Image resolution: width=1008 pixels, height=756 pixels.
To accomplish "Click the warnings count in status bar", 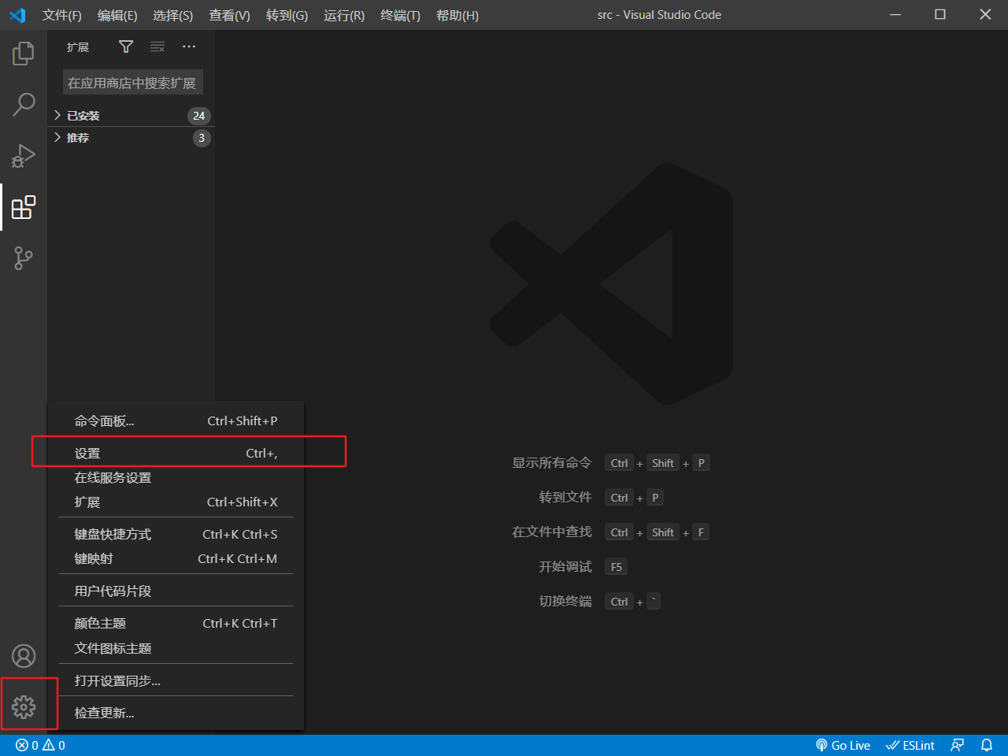I will (x=54, y=746).
